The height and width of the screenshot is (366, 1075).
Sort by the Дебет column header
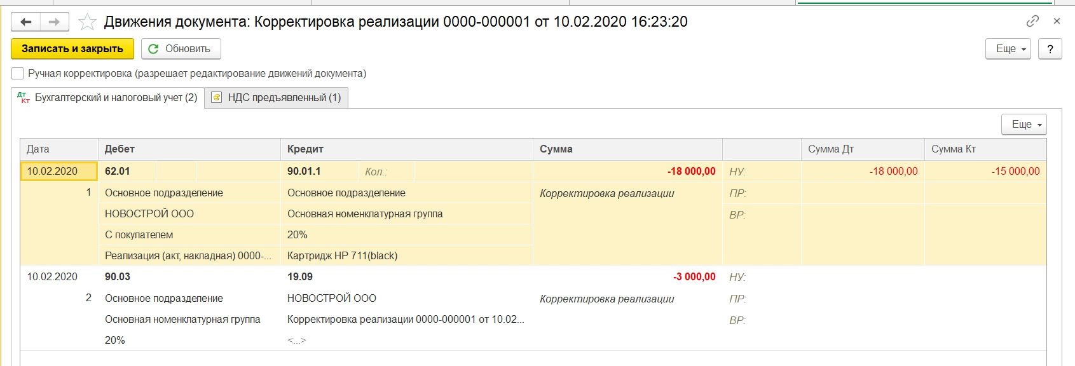pos(188,149)
